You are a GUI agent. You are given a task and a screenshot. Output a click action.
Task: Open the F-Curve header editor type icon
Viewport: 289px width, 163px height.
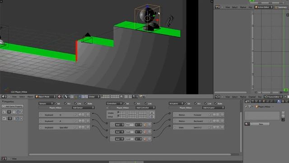[218, 96]
